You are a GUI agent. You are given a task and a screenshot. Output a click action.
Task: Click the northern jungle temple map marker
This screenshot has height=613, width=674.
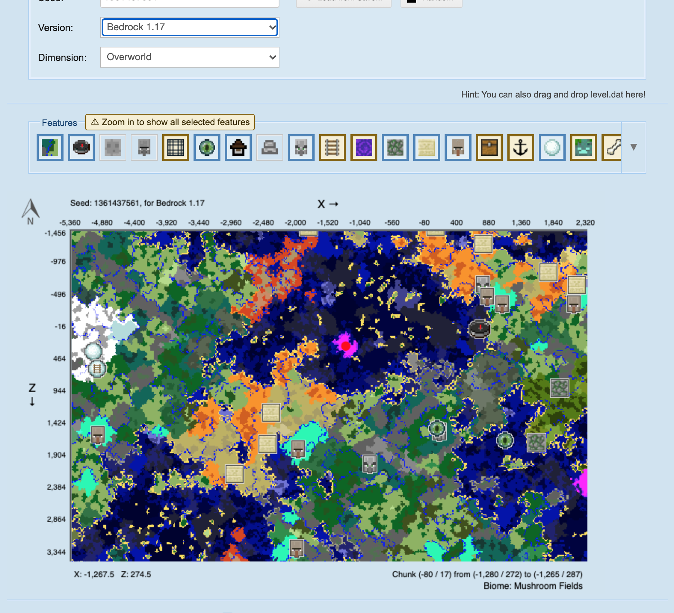click(x=560, y=388)
